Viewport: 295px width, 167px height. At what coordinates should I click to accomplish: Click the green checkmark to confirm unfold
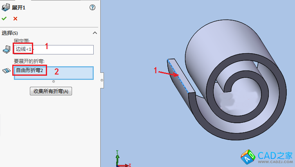click(x=4, y=18)
